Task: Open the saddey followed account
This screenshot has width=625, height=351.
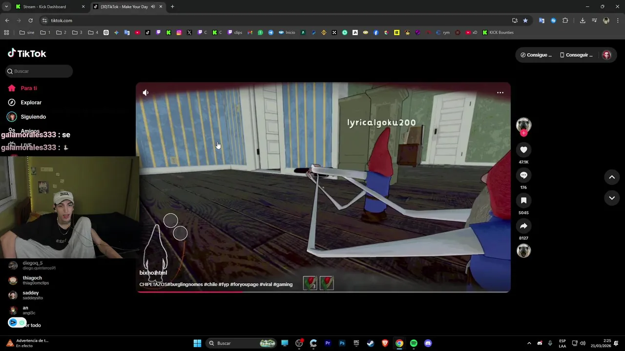Action: (x=32, y=295)
